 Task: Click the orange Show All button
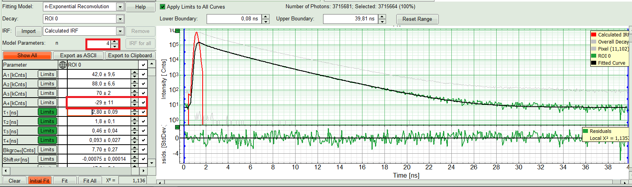tap(27, 55)
